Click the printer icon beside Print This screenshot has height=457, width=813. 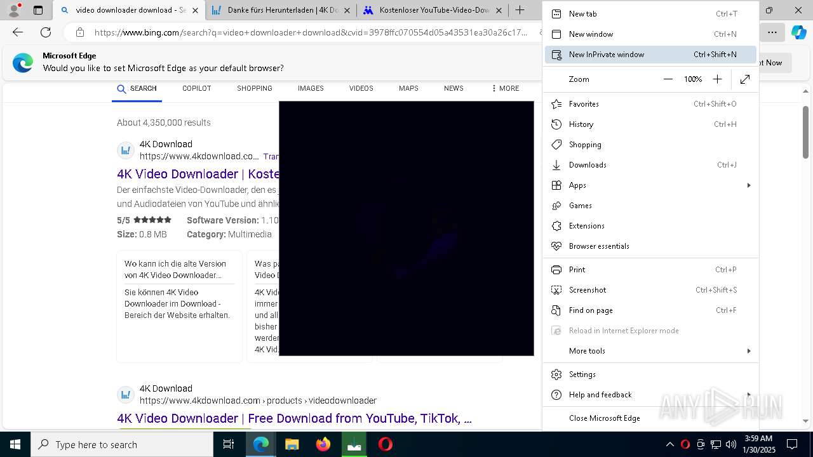556,270
